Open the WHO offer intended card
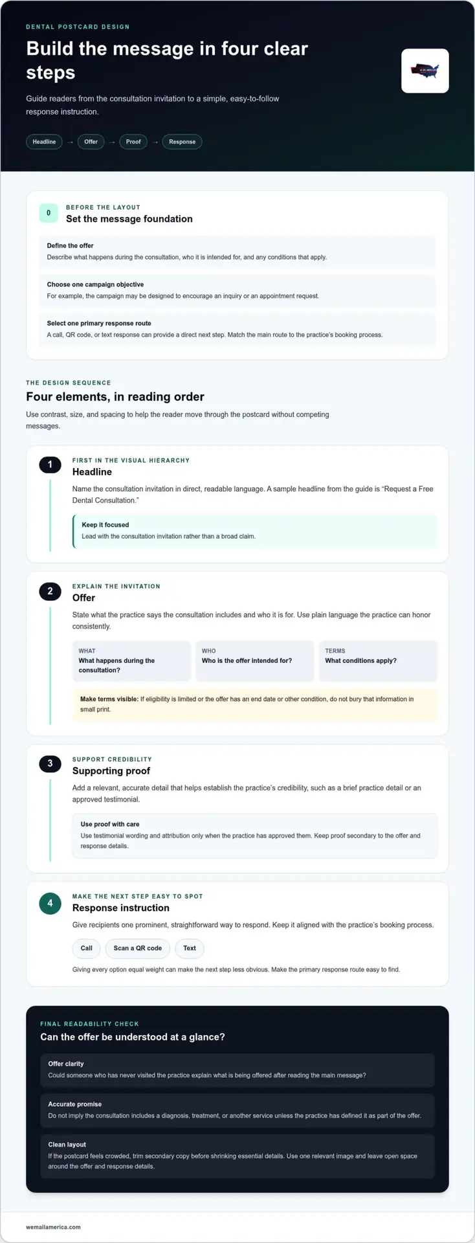475x1243 pixels. (255, 661)
